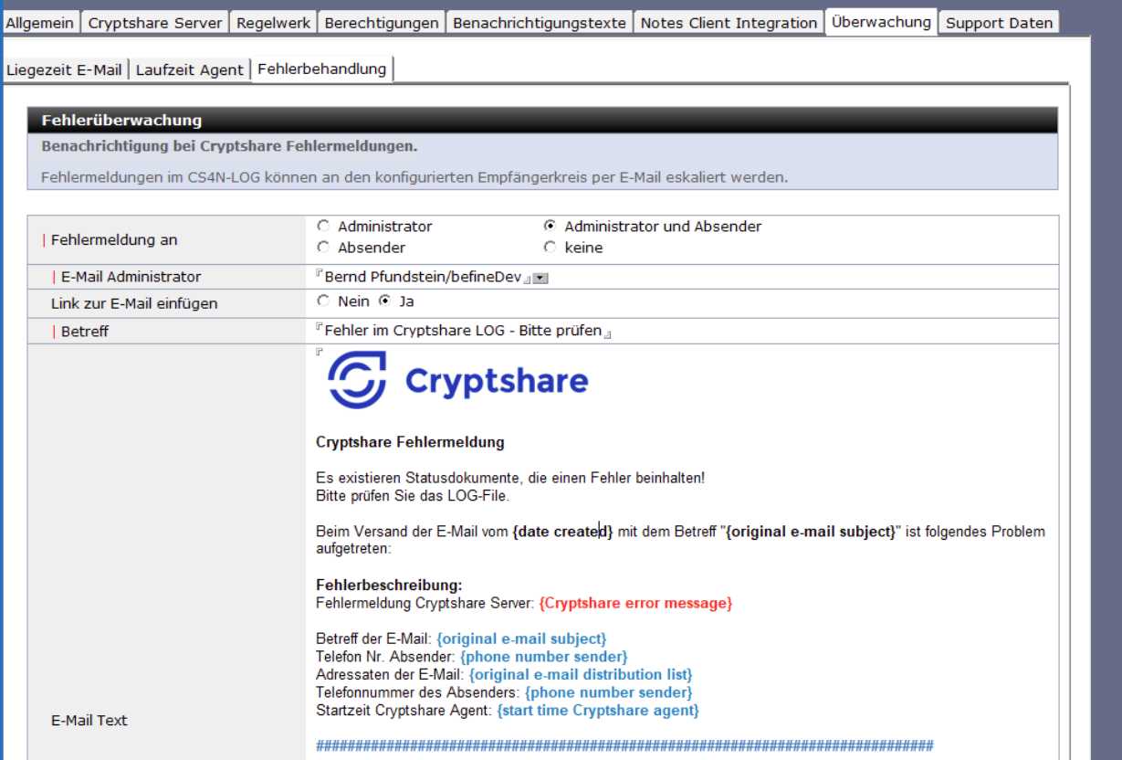Click the Betreff subject field
Image resolution: width=1122 pixels, height=760 pixels.
point(463,331)
